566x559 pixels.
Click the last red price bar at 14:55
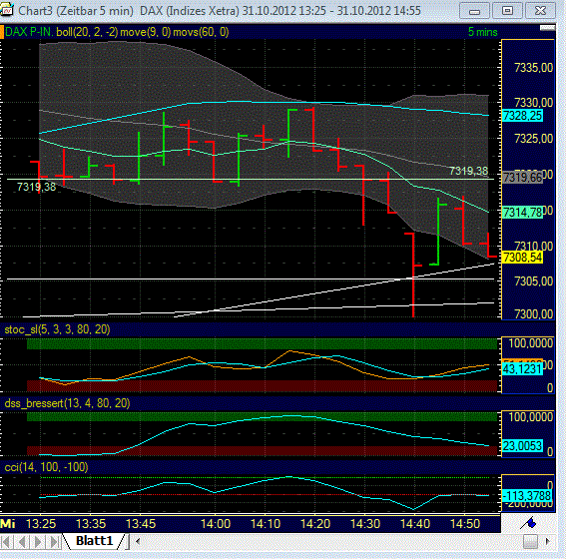coord(488,246)
